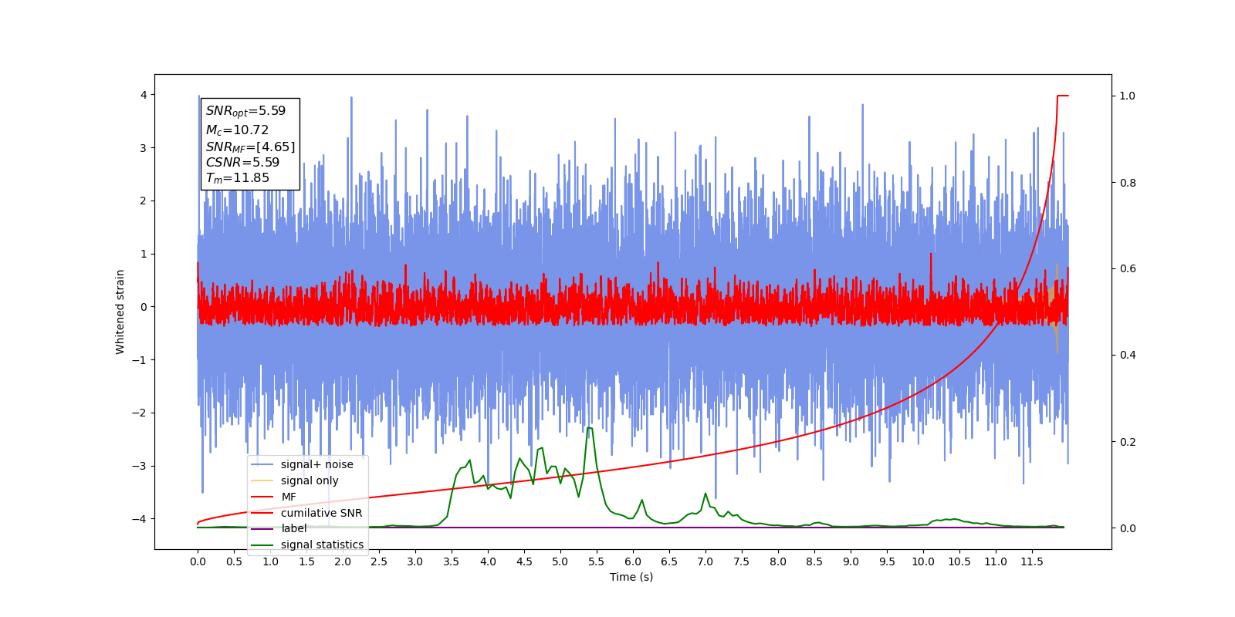The image size is (1235, 617).
Task: Click the green signal statistics peak near 5.4 s
Action: (589, 428)
